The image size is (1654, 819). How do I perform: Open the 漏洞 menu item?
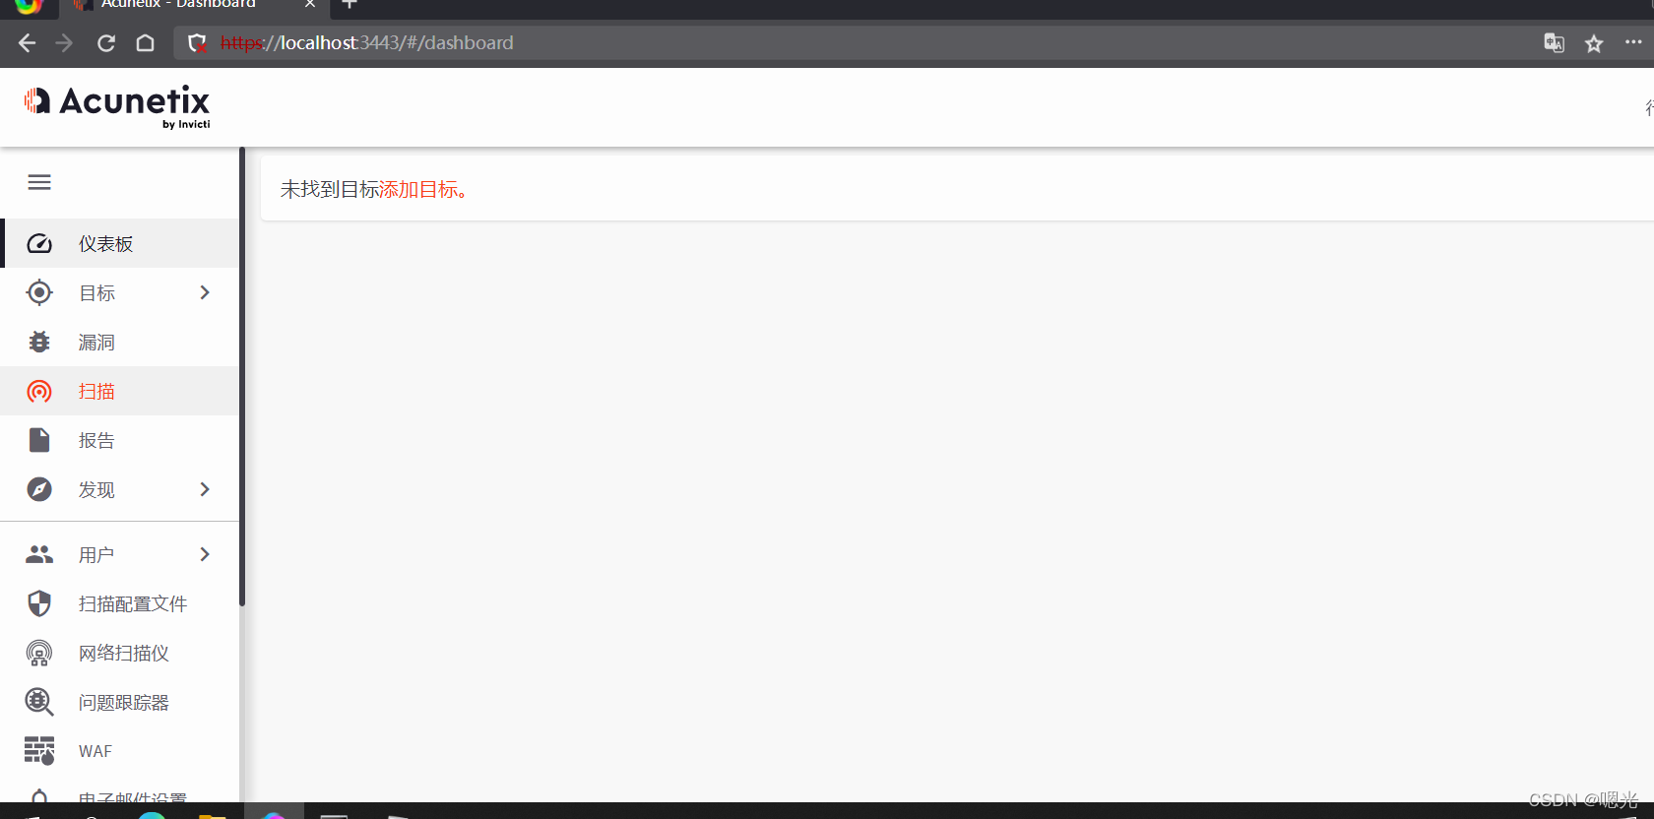pyautogui.click(x=120, y=342)
